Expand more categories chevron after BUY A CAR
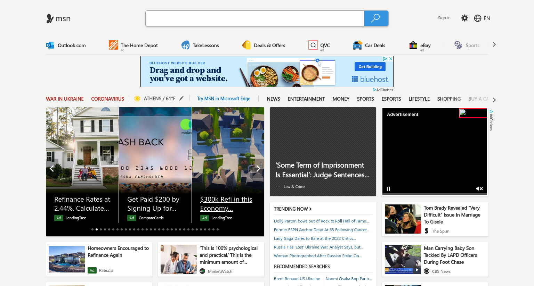This screenshot has height=286, width=534. [x=494, y=100]
